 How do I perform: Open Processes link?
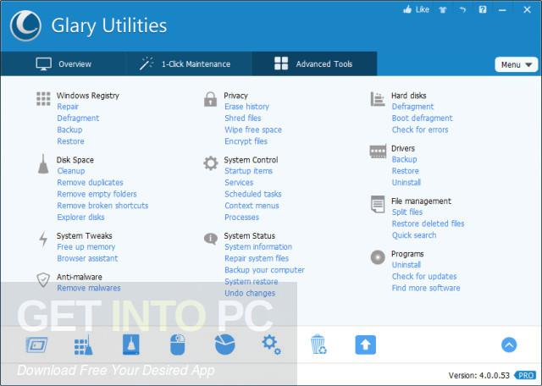241,218
